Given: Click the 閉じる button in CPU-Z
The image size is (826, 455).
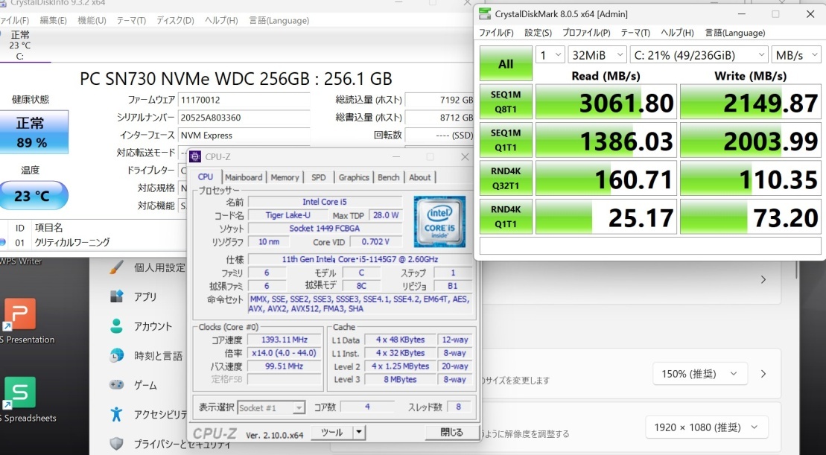Looking at the screenshot, I should point(452,433).
